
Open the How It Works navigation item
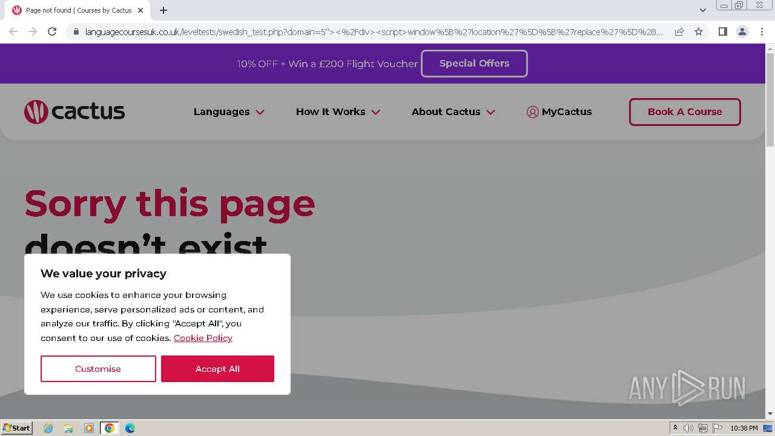[331, 111]
